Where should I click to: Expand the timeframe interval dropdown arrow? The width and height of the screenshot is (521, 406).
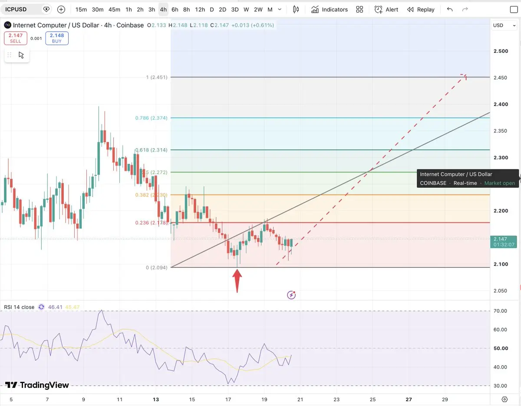(280, 10)
